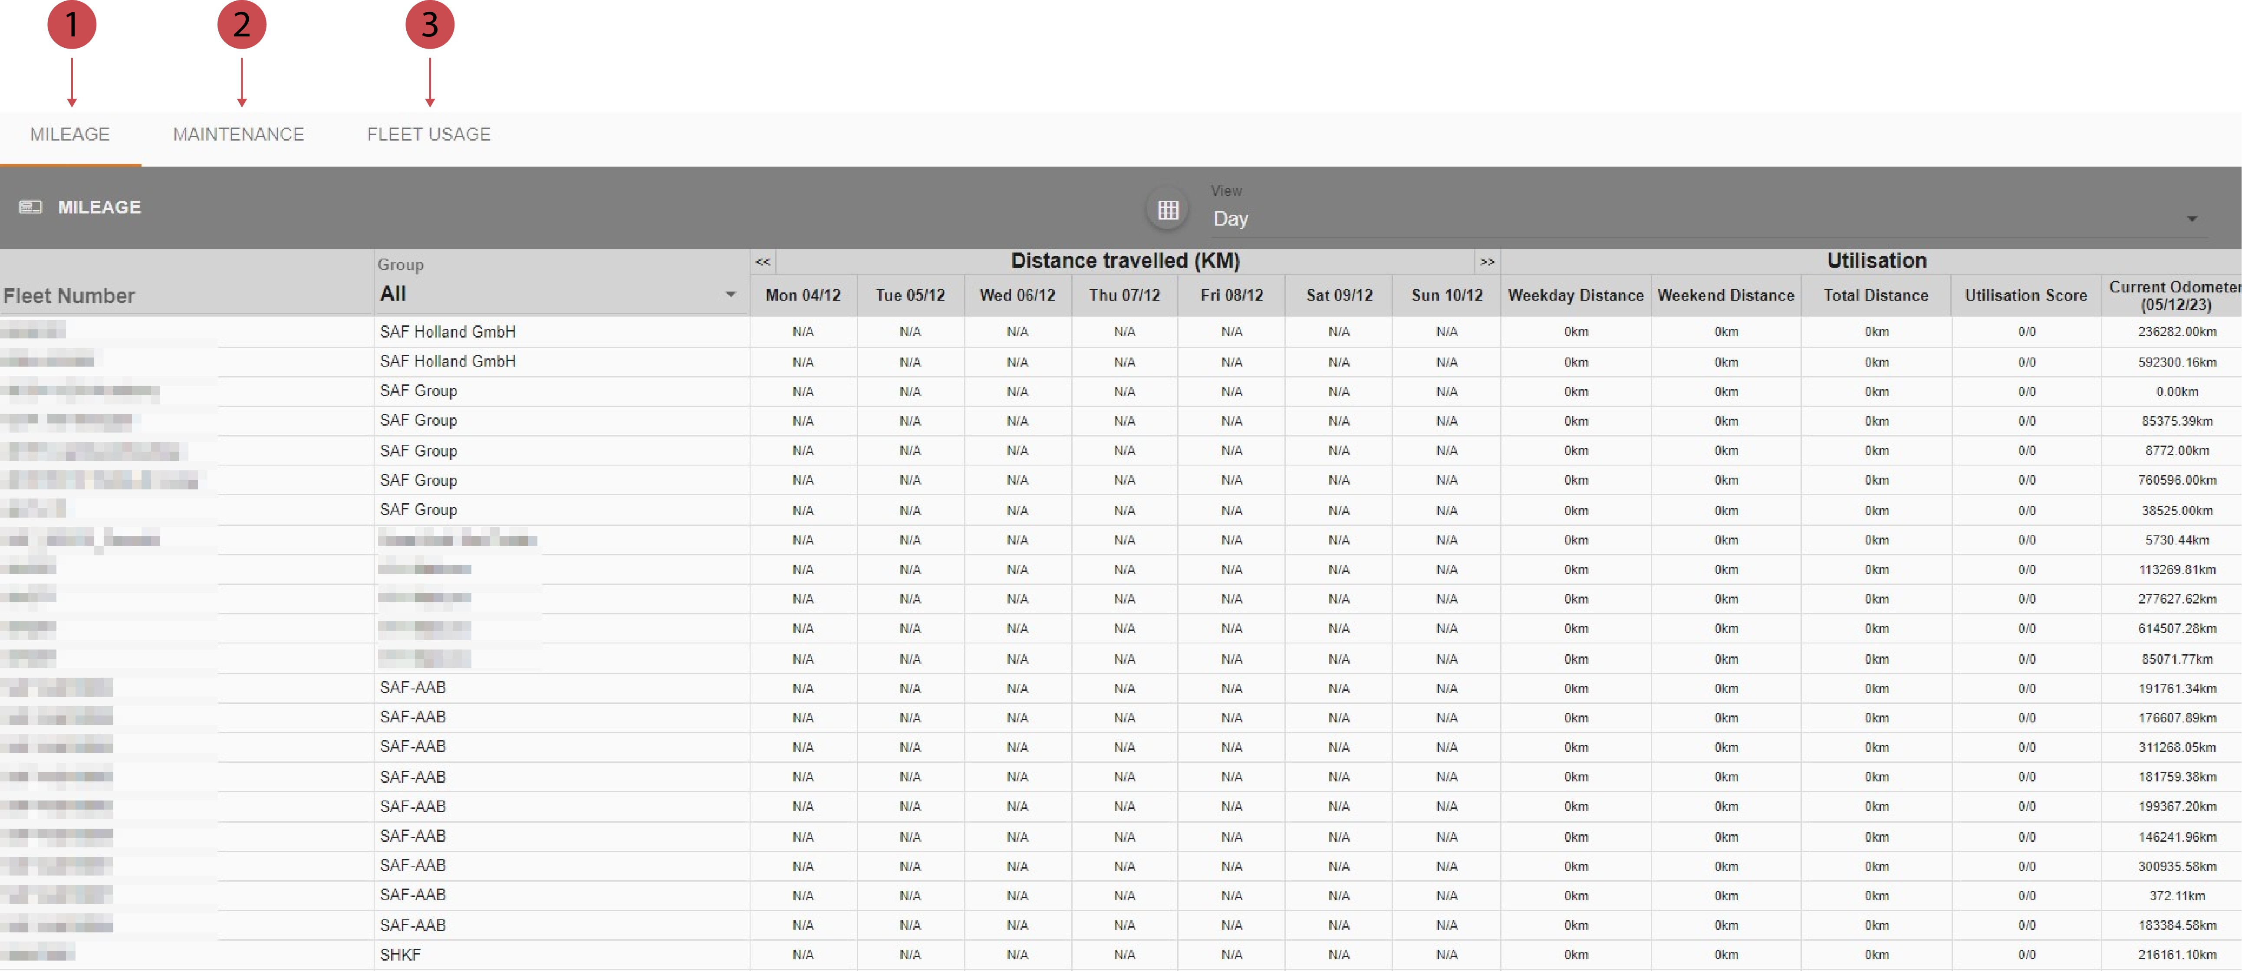Open the FLEET USAGE tab

(428, 135)
